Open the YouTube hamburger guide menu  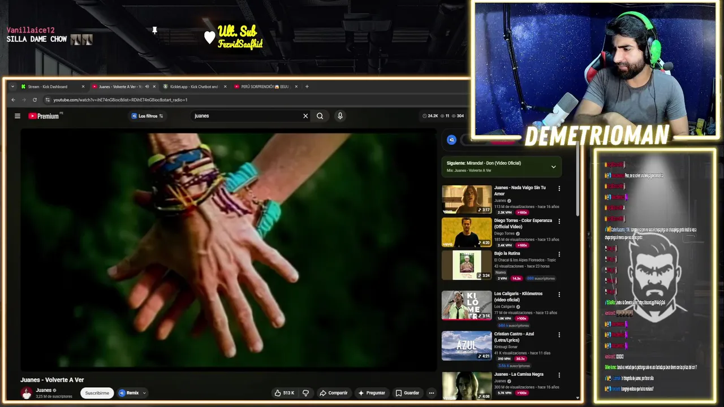click(x=18, y=116)
